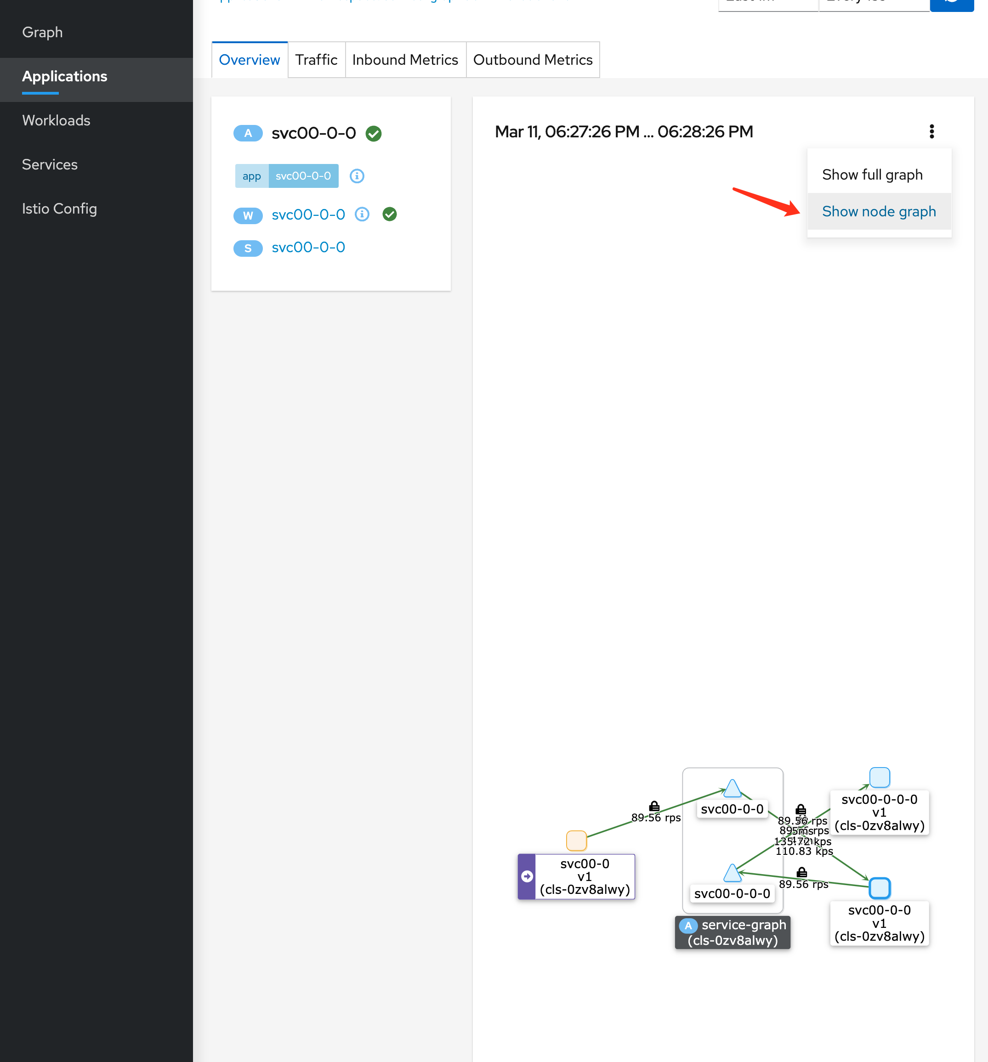Choose Show node graph from menu
This screenshot has width=988, height=1062.
[x=879, y=212]
